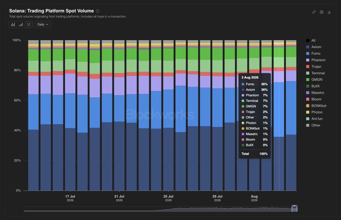Viewport: 341px width, 220px height.
Task: Click the 'Other 2%' tooltip row
Action: click(254, 117)
